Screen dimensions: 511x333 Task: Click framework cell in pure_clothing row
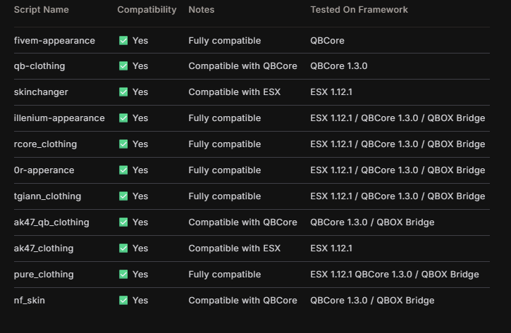pyautogui.click(x=395, y=275)
